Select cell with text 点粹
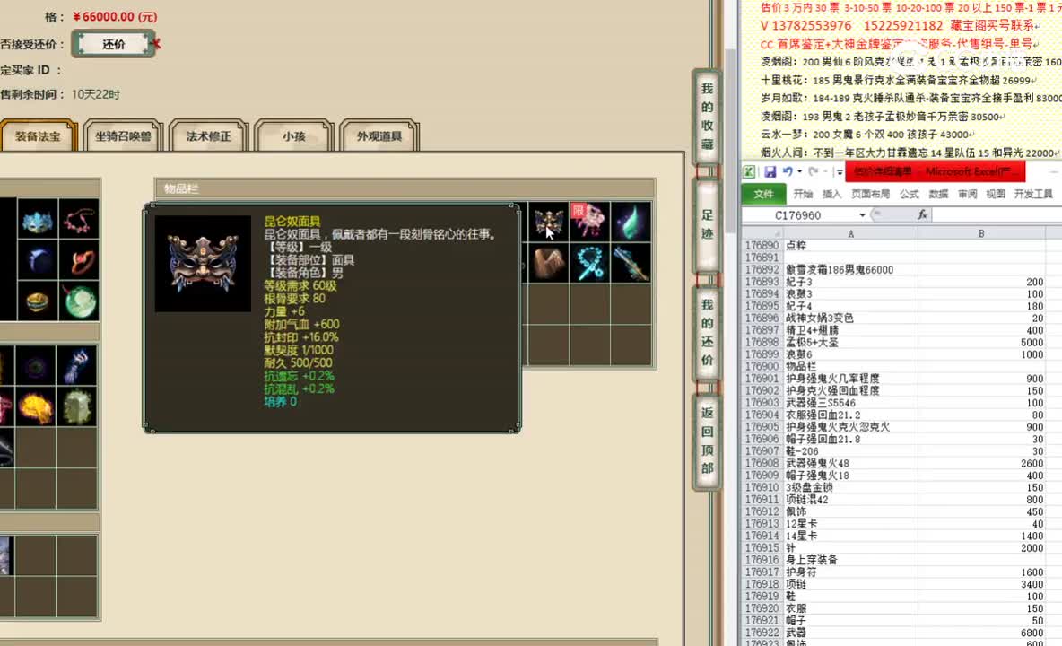This screenshot has width=1062, height=646. pos(850,245)
